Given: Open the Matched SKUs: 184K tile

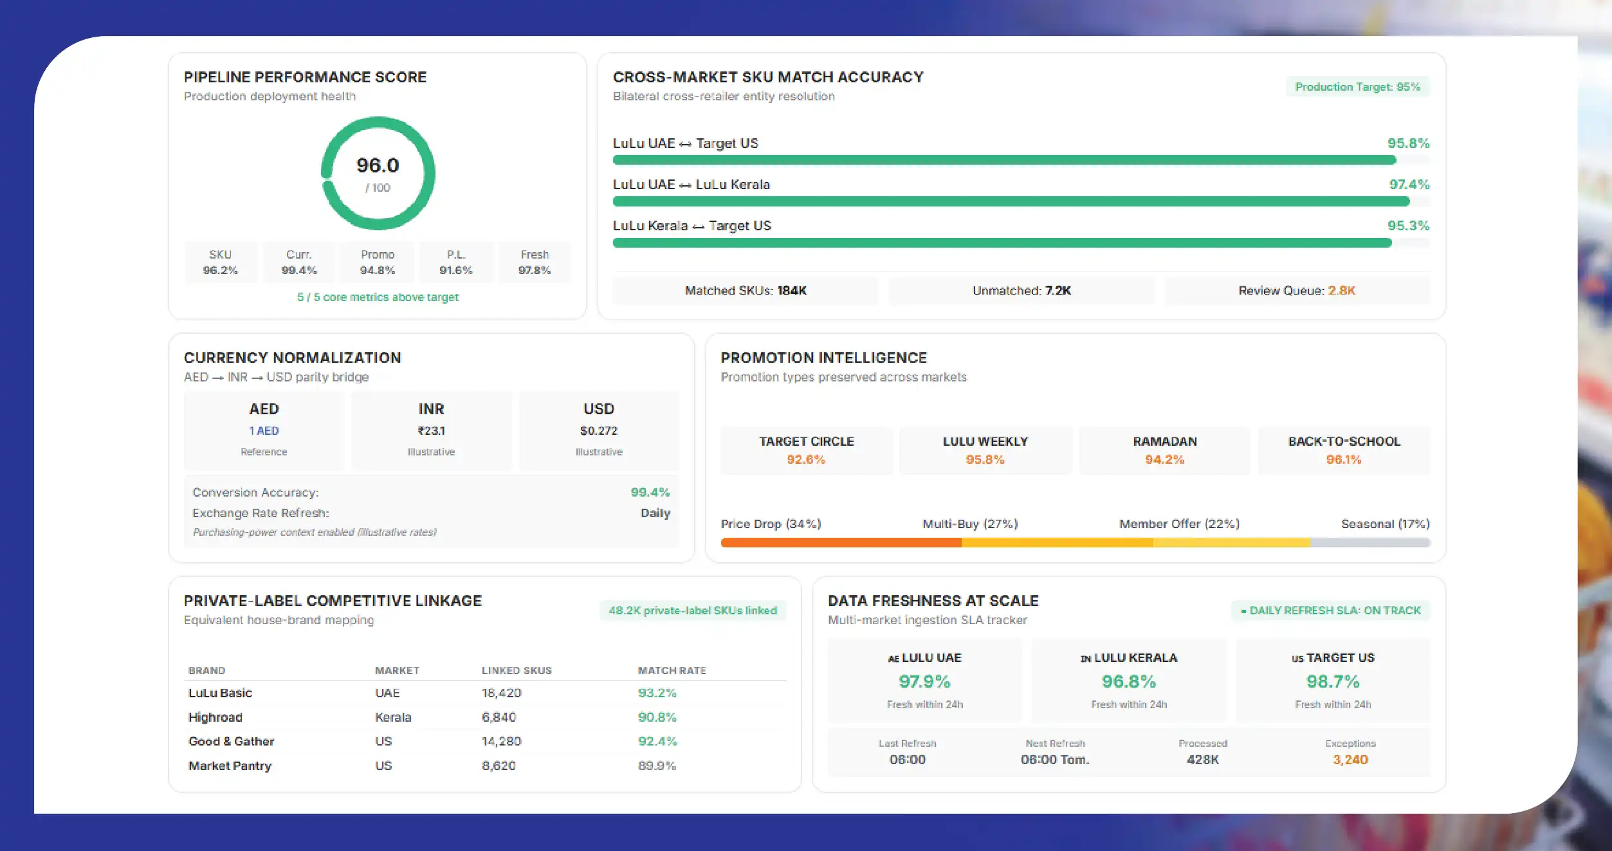Looking at the screenshot, I should pos(745,291).
